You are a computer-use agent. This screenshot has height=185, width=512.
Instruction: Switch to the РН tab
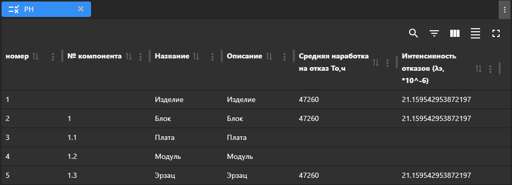[46, 9]
